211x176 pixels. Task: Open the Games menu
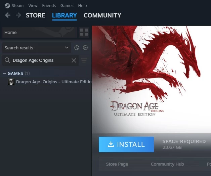[67, 6]
